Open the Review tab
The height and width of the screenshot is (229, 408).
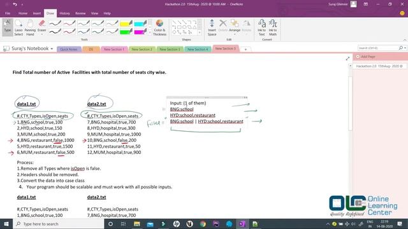coord(80,13)
